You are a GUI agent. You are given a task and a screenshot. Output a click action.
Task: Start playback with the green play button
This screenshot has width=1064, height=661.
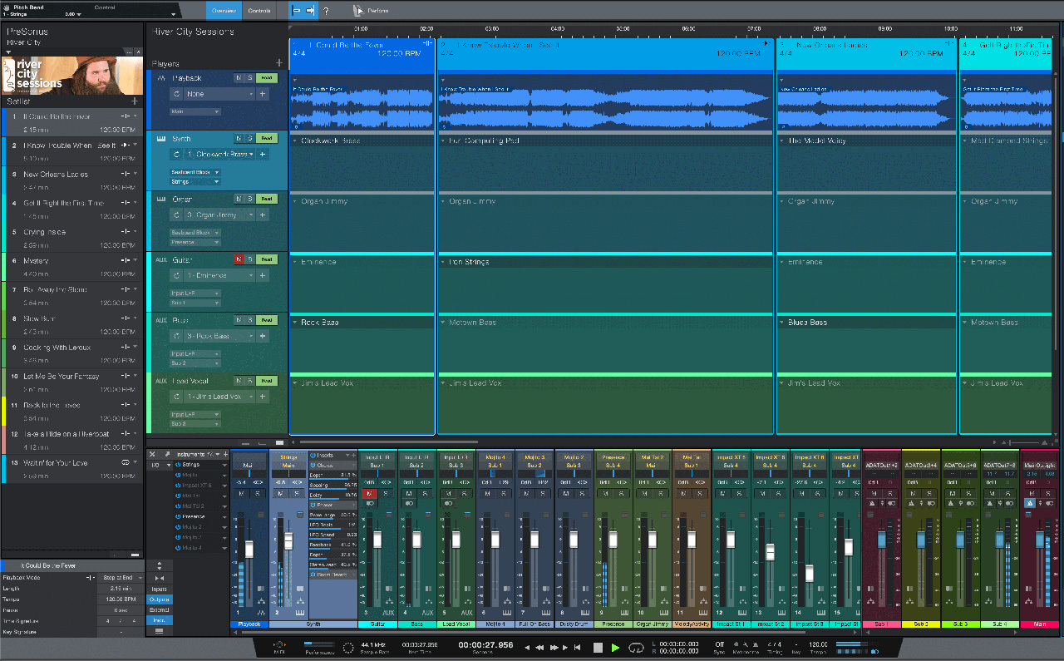[x=615, y=647]
